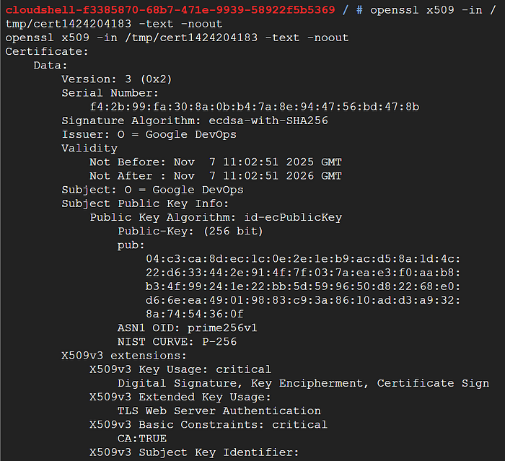This screenshot has height=461, width=505.
Task: Click the 'Certificate:' output header
Action: [47, 51]
